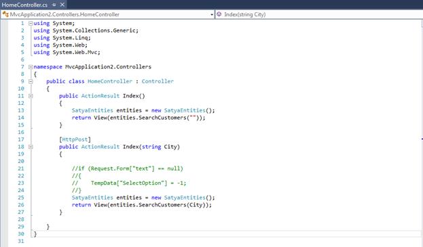Close the HomeController.cs tab

[x=62, y=5]
